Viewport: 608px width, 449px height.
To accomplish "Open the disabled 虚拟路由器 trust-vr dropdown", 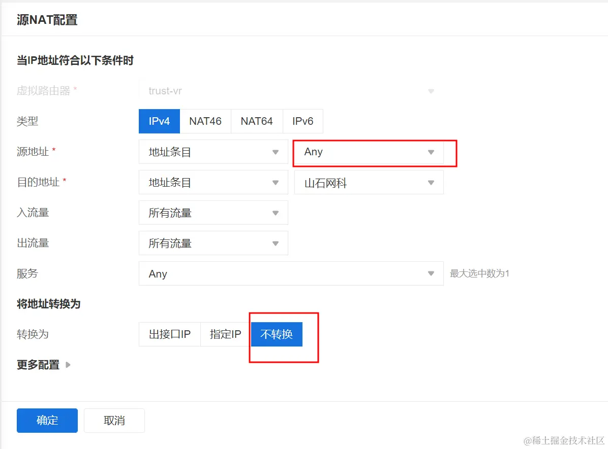I will [x=291, y=91].
